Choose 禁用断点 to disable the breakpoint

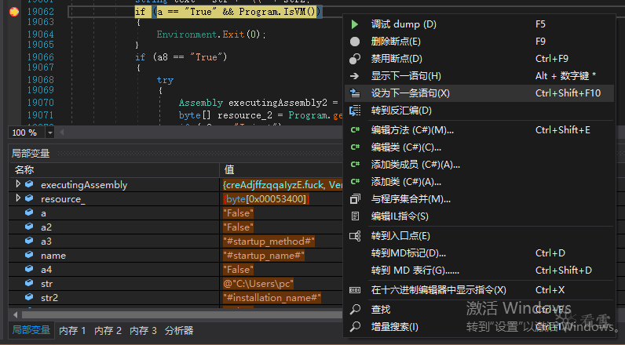click(396, 59)
